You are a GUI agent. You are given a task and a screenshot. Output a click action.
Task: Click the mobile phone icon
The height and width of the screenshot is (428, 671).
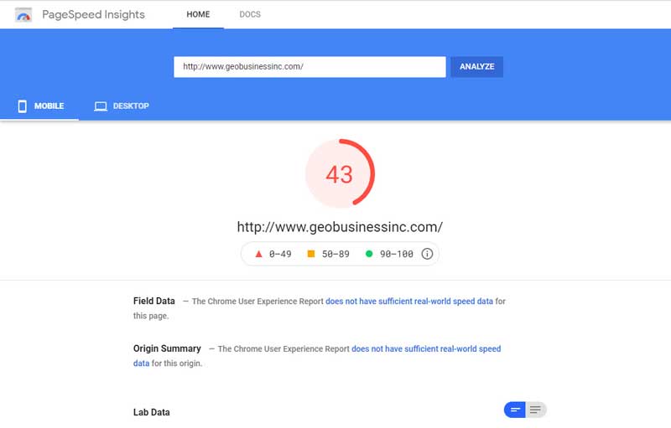point(23,106)
